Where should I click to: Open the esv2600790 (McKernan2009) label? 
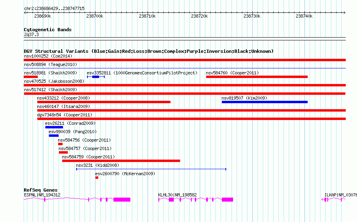click(125, 174)
